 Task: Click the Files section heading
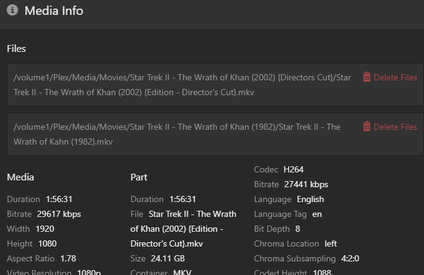[16, 49]
